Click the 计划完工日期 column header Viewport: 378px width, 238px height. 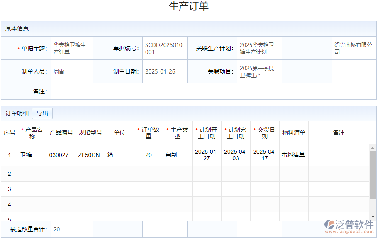pos(236,133)
